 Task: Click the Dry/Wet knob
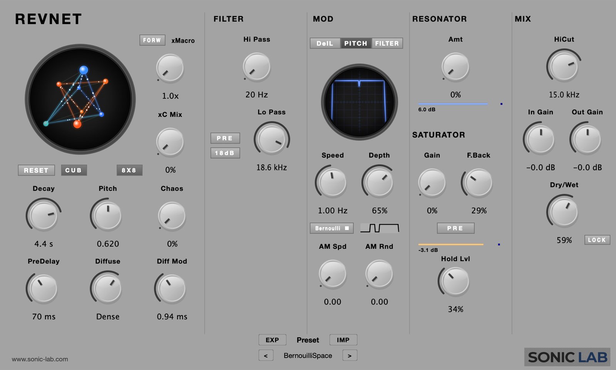[x=564, y=212]
